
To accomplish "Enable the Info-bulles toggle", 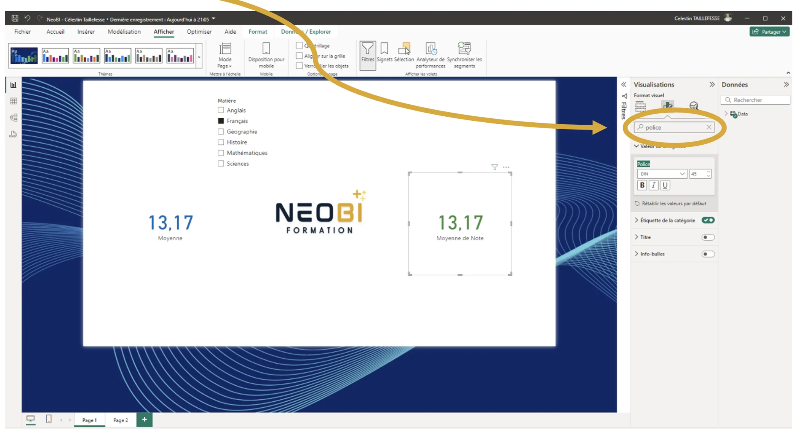I will [708, 254].
